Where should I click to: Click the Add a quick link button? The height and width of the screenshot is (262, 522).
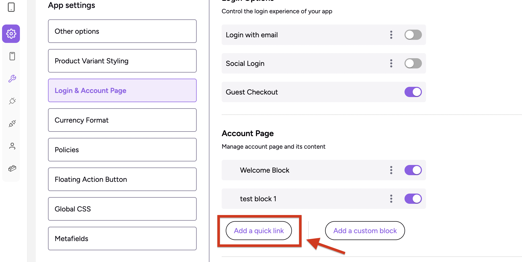click(x=259, y=231)
